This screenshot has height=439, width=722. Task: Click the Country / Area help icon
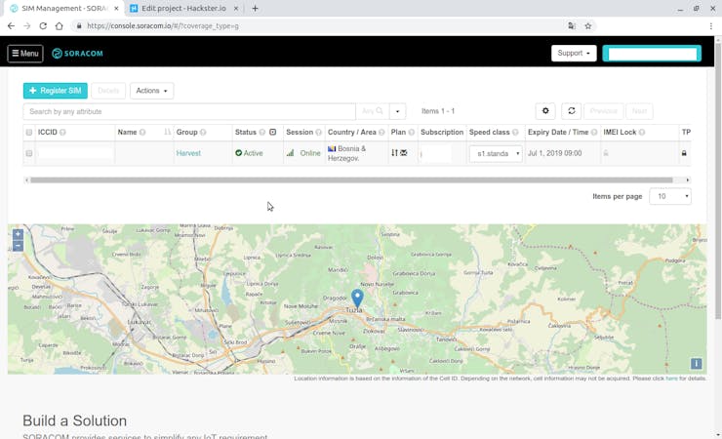point(381,133)
